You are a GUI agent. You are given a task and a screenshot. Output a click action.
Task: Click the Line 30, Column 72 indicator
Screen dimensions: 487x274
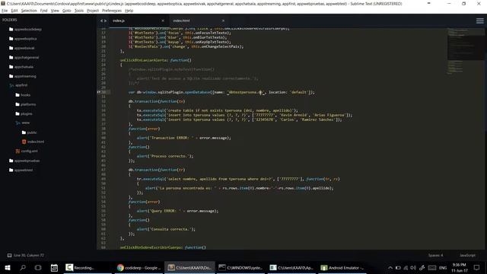[x=29, y=256]
